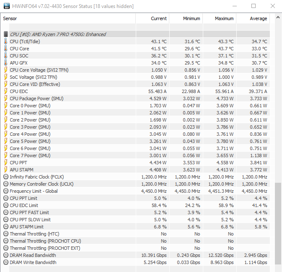Click the 0.033 Gbps minimum DRAM write value
The width and height of the screenshot is (282, 272).
[x=189, y=262]
